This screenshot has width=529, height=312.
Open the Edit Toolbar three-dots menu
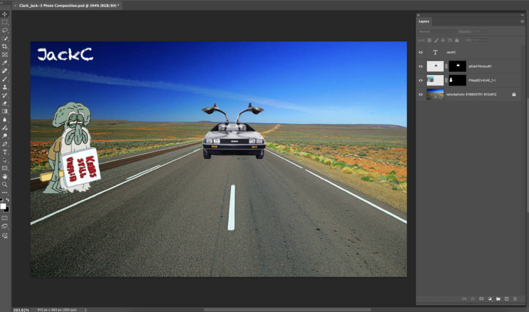(x=5, y=193)
